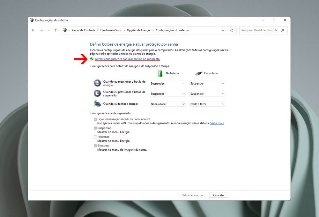Image resolution: width=319 pixels, height=217 pixels.
Task: Click the search magnifier icon
Action: [x=283, y=30]
